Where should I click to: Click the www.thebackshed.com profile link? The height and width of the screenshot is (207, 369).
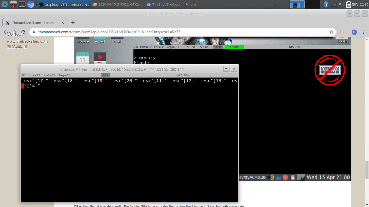click(27, 41)
